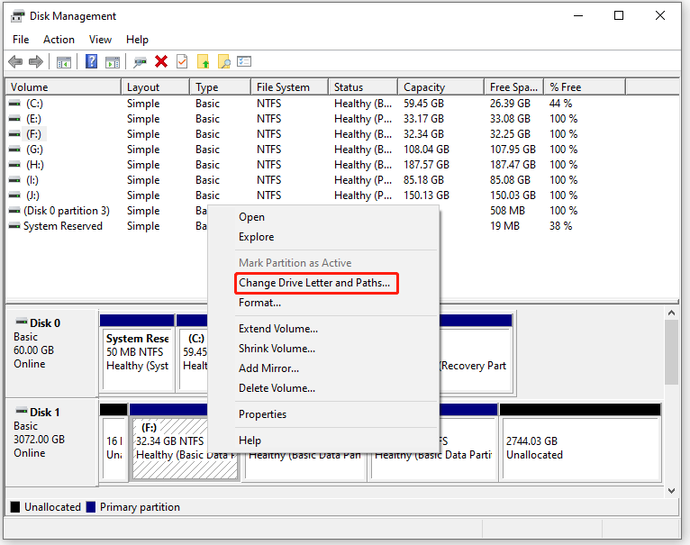Click the drive icon beside (E:) row
Viewport: 690px width, 545px height.
point(14,119)
